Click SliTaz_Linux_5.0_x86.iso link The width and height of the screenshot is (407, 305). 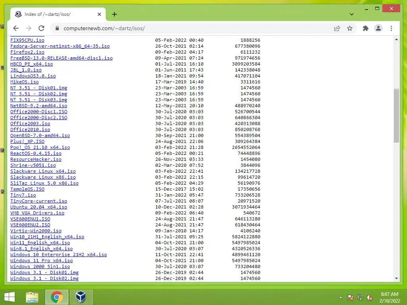point(45,183)
